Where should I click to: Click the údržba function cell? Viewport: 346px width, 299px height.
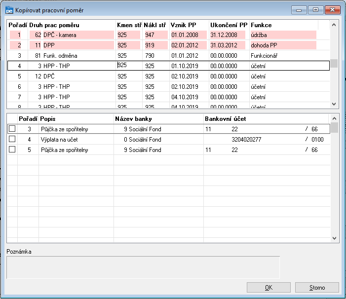283,35
